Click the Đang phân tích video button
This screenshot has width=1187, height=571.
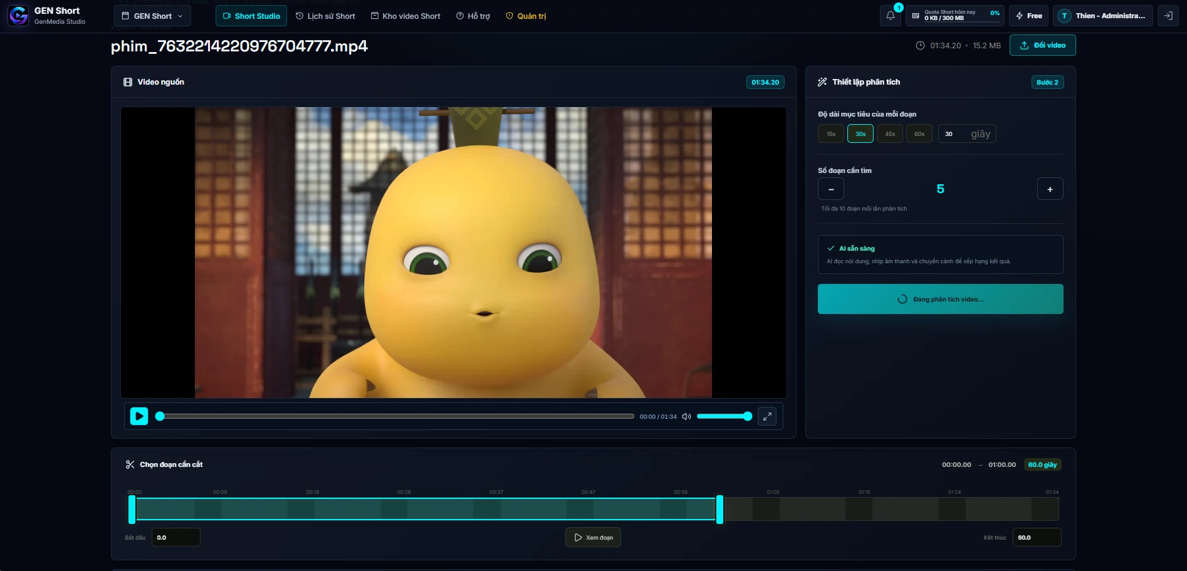[941, 299]
